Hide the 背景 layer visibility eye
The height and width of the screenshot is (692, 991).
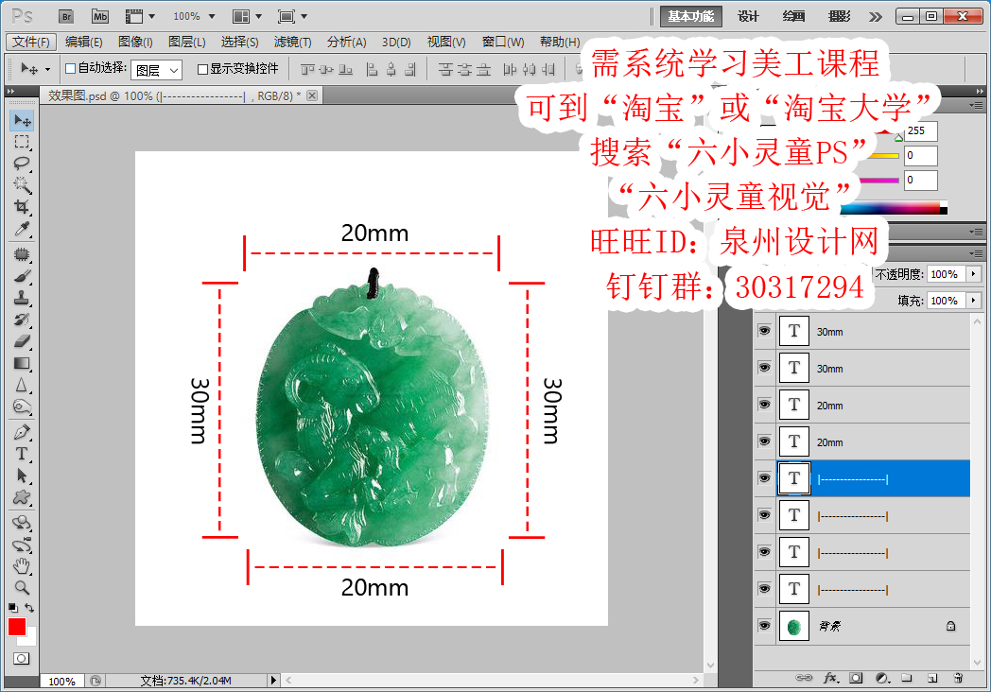pos(764,626)
